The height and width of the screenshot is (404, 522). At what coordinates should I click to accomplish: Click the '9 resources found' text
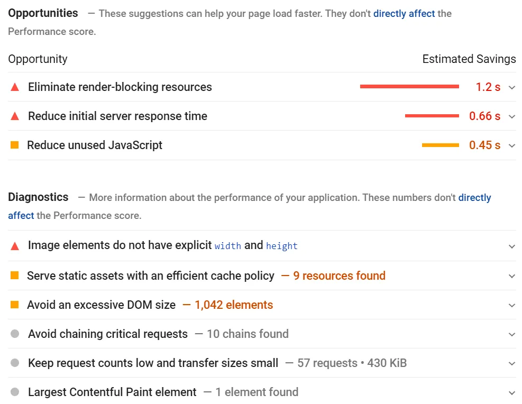339,276
